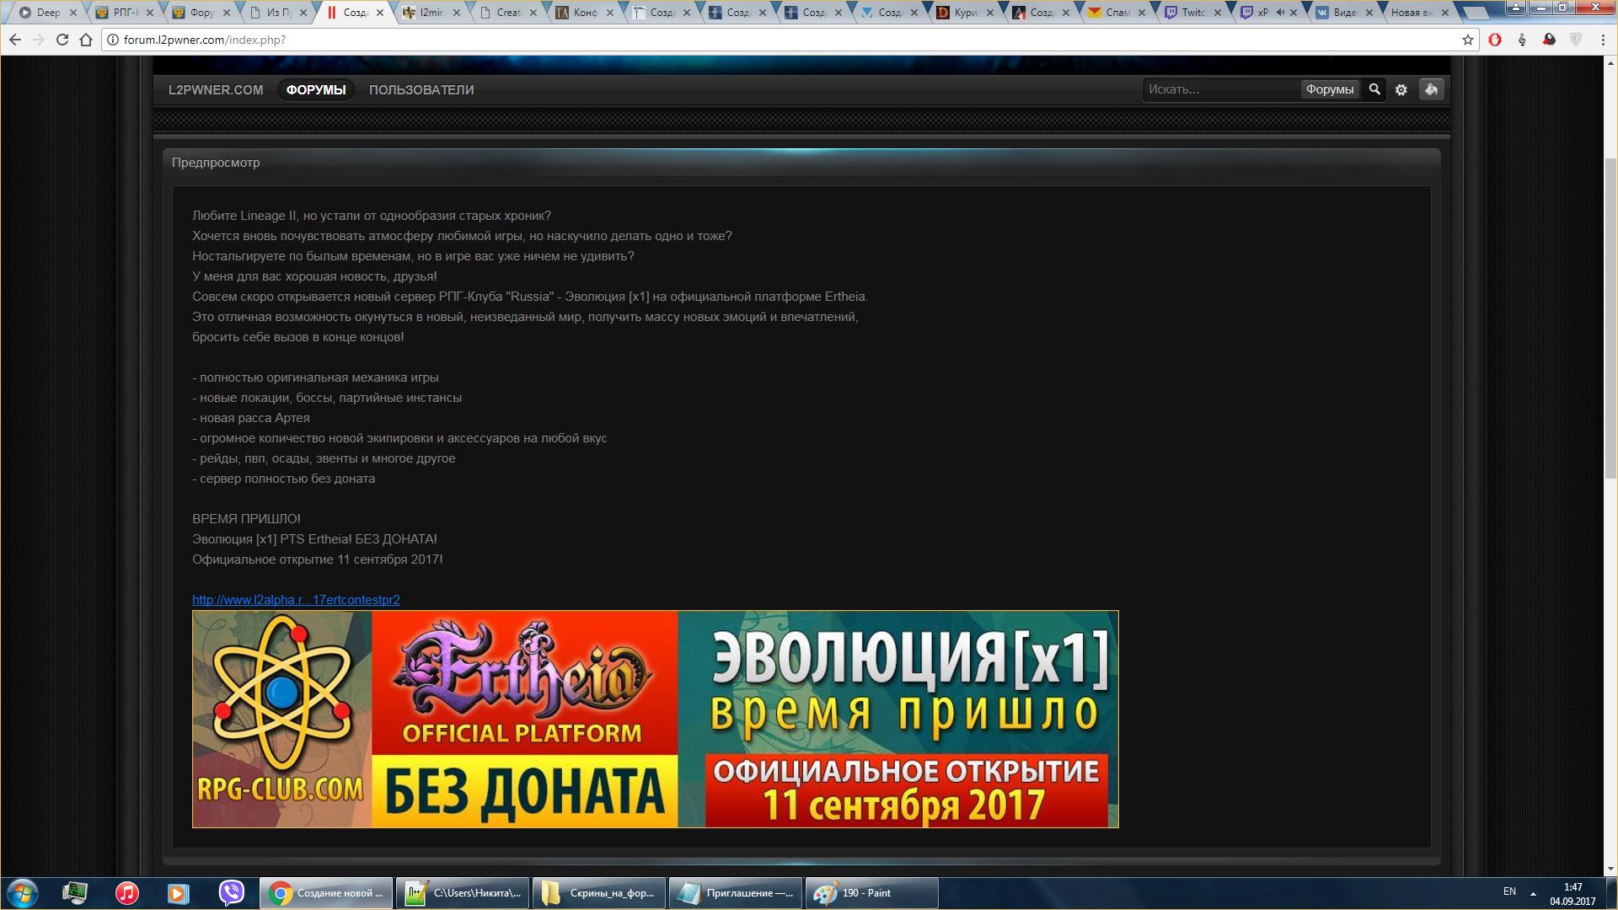Launch iTunes from the taskbar

(x=127, y=893)
